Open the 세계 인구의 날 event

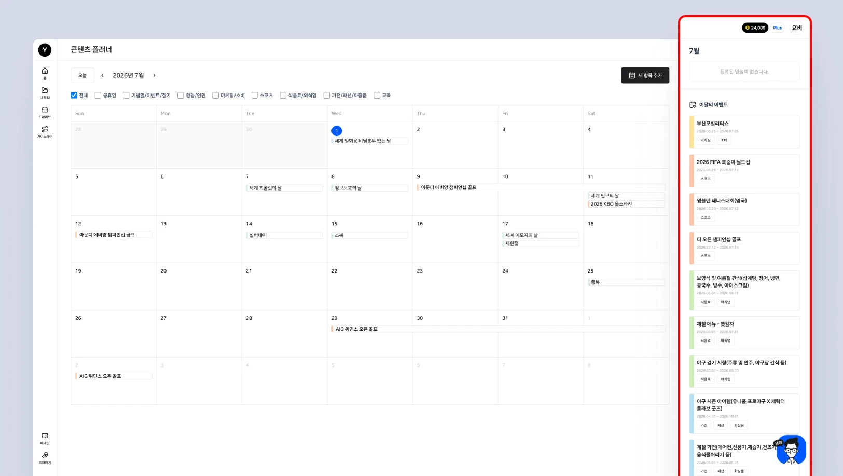pos(626,196)
